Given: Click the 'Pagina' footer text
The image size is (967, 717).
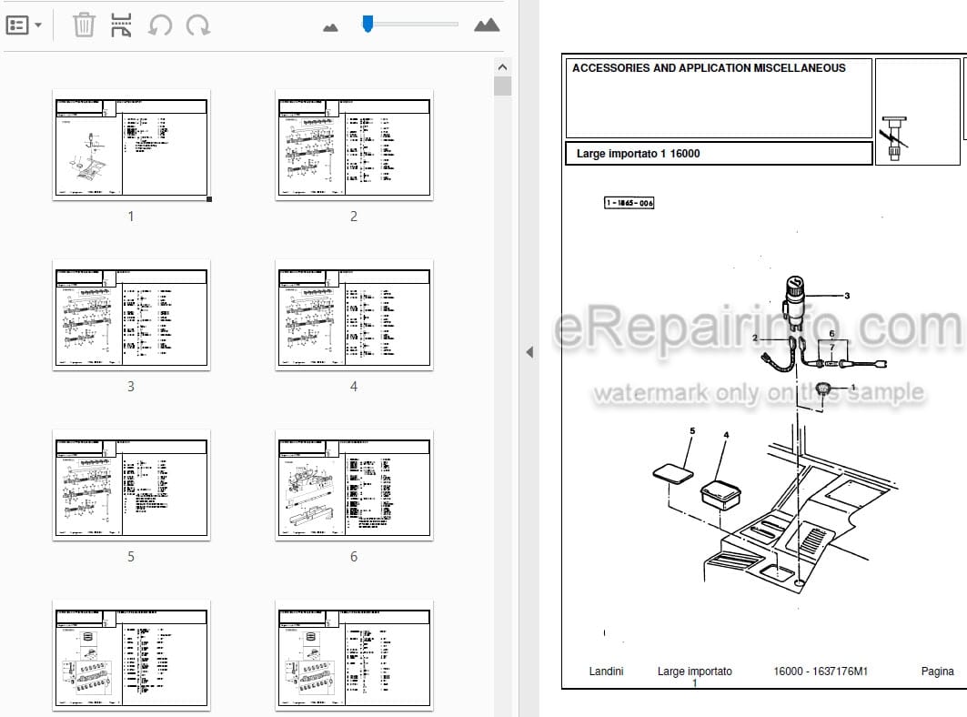Looking at the screenshot, I should (937, 672).
